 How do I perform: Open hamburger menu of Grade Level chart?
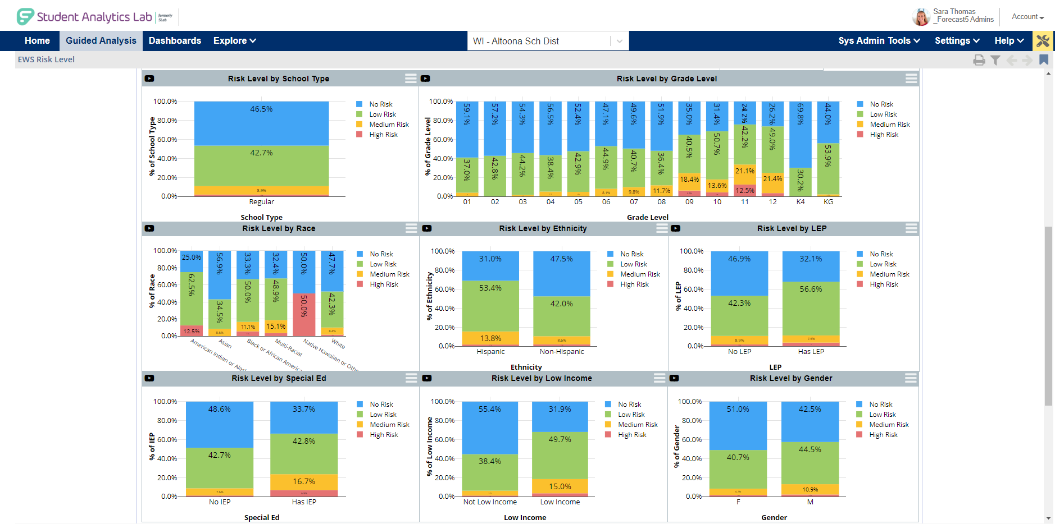[911, 79]
